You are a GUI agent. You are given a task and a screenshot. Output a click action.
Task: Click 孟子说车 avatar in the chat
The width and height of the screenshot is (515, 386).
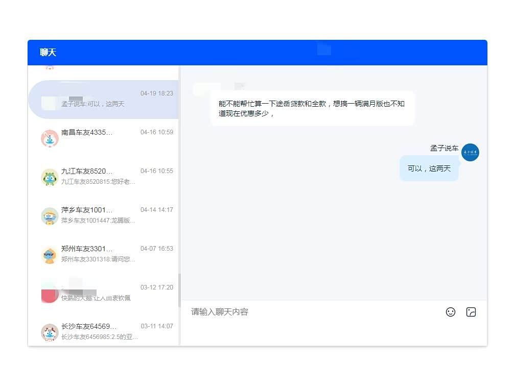[x=470, y=152]
